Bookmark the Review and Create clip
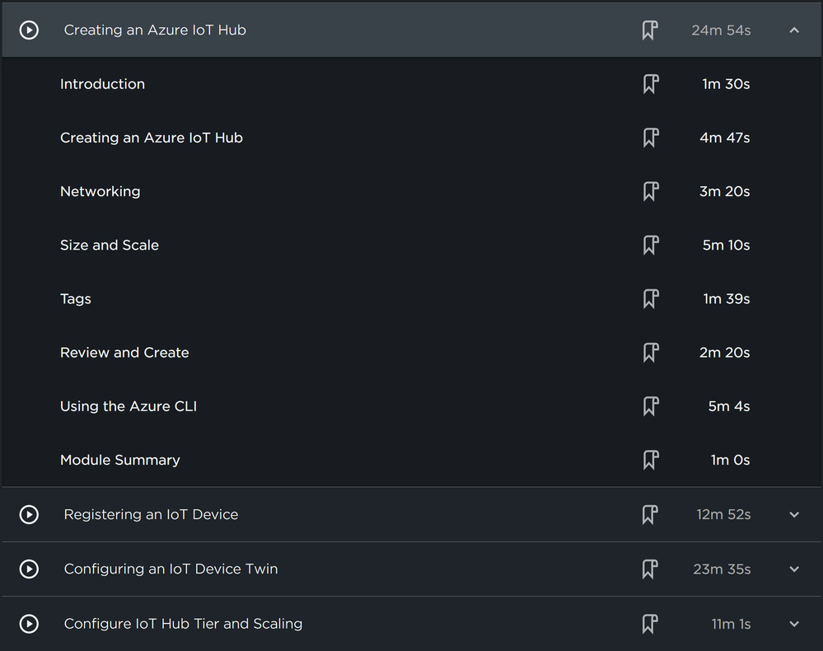Viewport: 823px width, 651px height. tap(650, 353)
